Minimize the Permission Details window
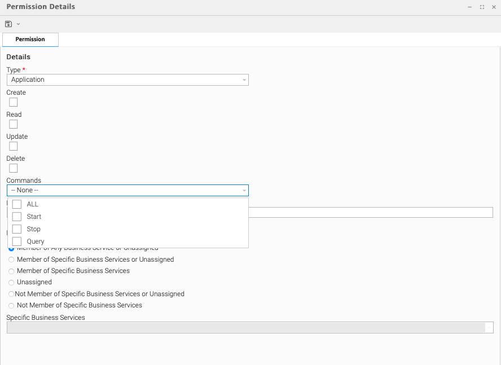The width and height of the screenshot is (501, 365). [x=469, y=7]
